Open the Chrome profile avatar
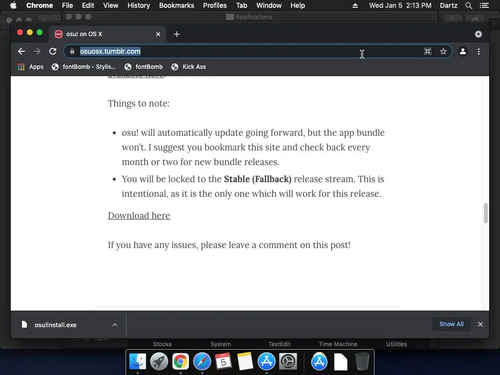The height and width of the screenshot is (375, 500). pyautogui.click(x=463, y=51)
